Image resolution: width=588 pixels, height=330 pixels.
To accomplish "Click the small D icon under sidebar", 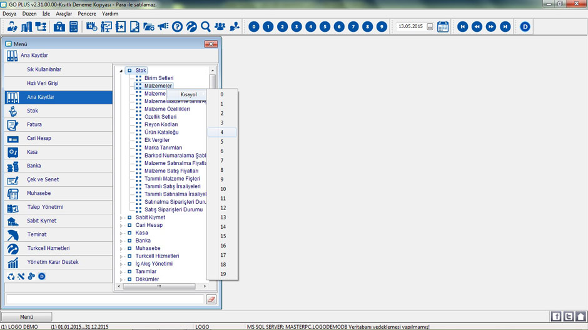I will tap(42, 276).
